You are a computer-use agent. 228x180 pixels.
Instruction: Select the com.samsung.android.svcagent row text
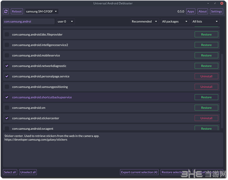[33, 129]
